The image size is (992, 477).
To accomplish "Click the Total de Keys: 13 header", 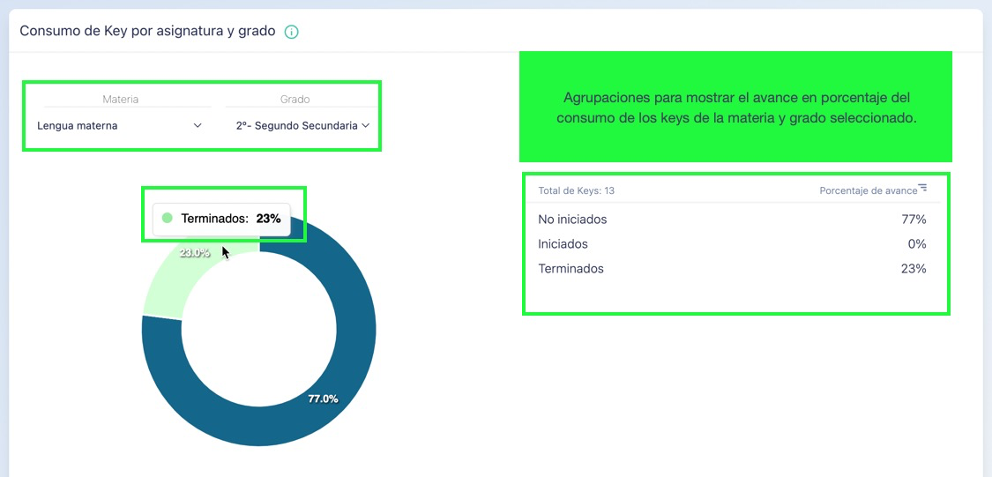I will coord(576,190).
